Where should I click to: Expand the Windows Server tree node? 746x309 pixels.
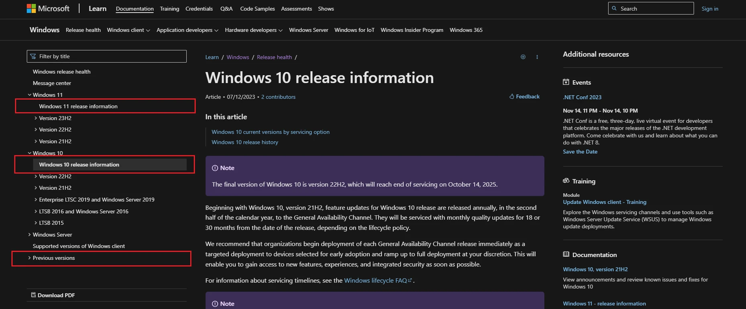click(x=29, y=234)
